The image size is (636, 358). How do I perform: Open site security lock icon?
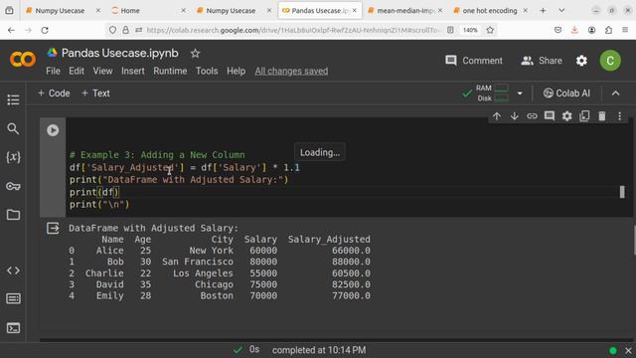pos(126,30)
